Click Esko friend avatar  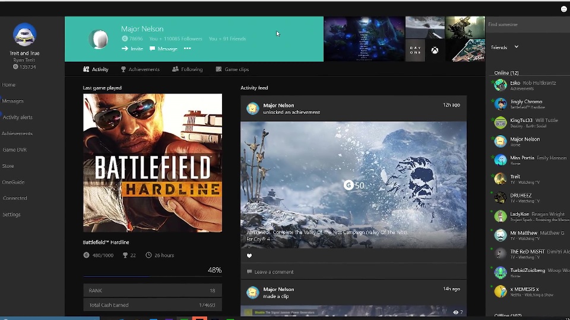click(501, 85)
